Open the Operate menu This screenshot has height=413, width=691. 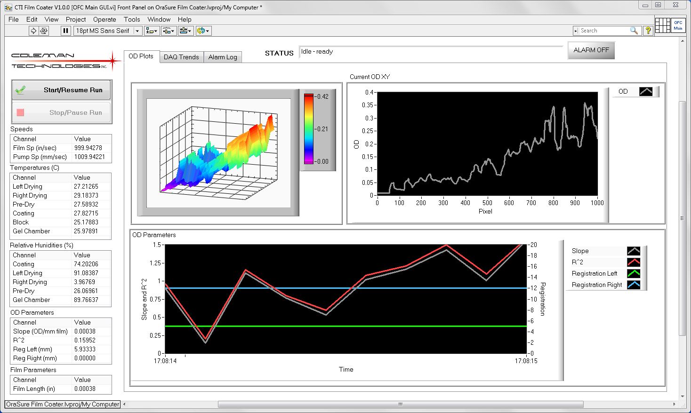(x=104, y=19)
